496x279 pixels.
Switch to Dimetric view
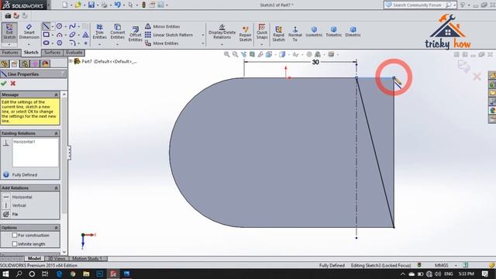click(353, 32)
